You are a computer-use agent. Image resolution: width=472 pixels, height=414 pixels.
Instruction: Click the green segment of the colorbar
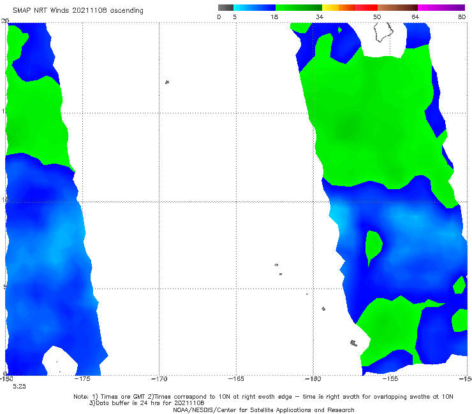coord(299,8)
